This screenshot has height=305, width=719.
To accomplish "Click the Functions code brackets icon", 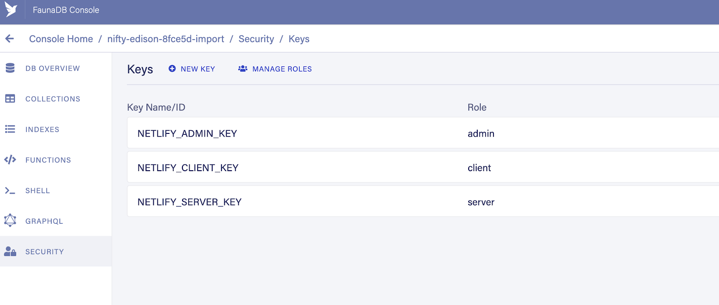I will pyautogui.click(x=10, y=159).
